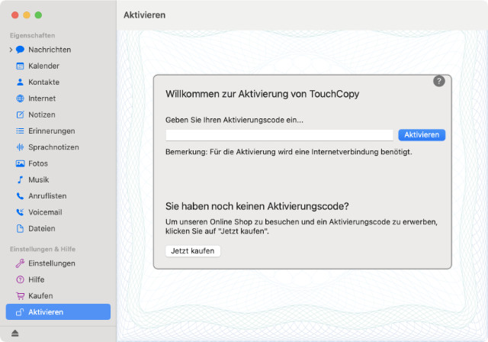Minimize the window with yellow button
Viewport: 488px width, 342px height.
click(x=27, y=15)
